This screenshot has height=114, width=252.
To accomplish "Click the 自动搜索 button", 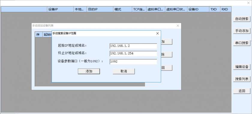I will pos(242,19).
